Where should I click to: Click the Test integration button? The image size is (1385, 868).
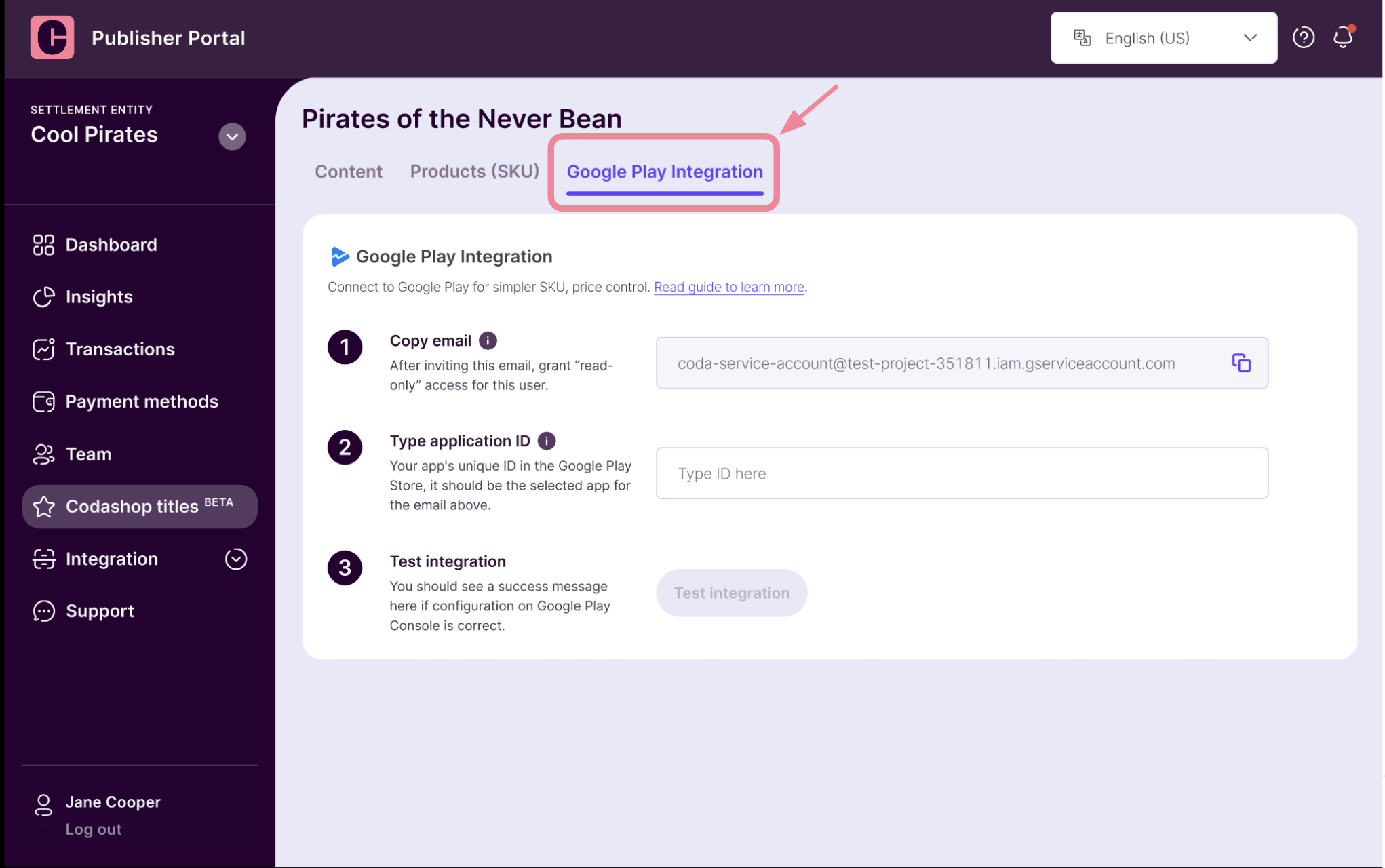[731, 593]
